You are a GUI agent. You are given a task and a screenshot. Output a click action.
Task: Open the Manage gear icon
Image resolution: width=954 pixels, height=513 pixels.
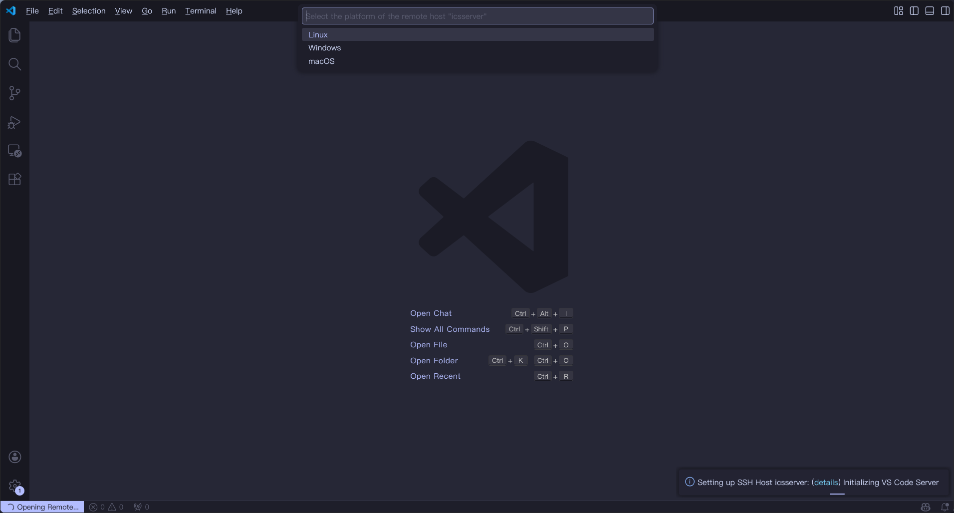(14, 486)
